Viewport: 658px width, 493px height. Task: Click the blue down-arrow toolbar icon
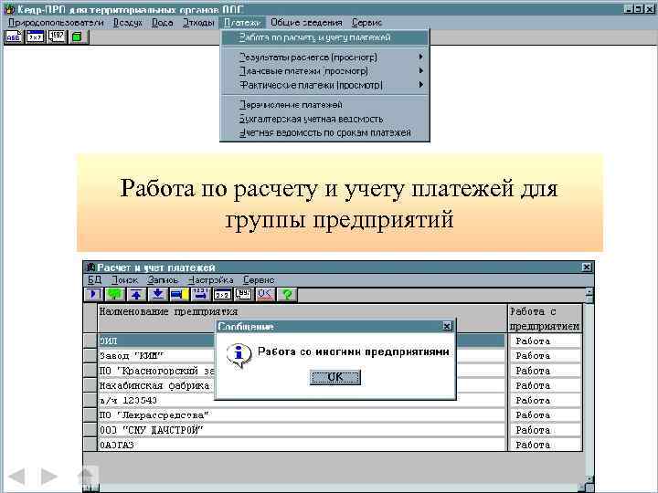(158, 294)
